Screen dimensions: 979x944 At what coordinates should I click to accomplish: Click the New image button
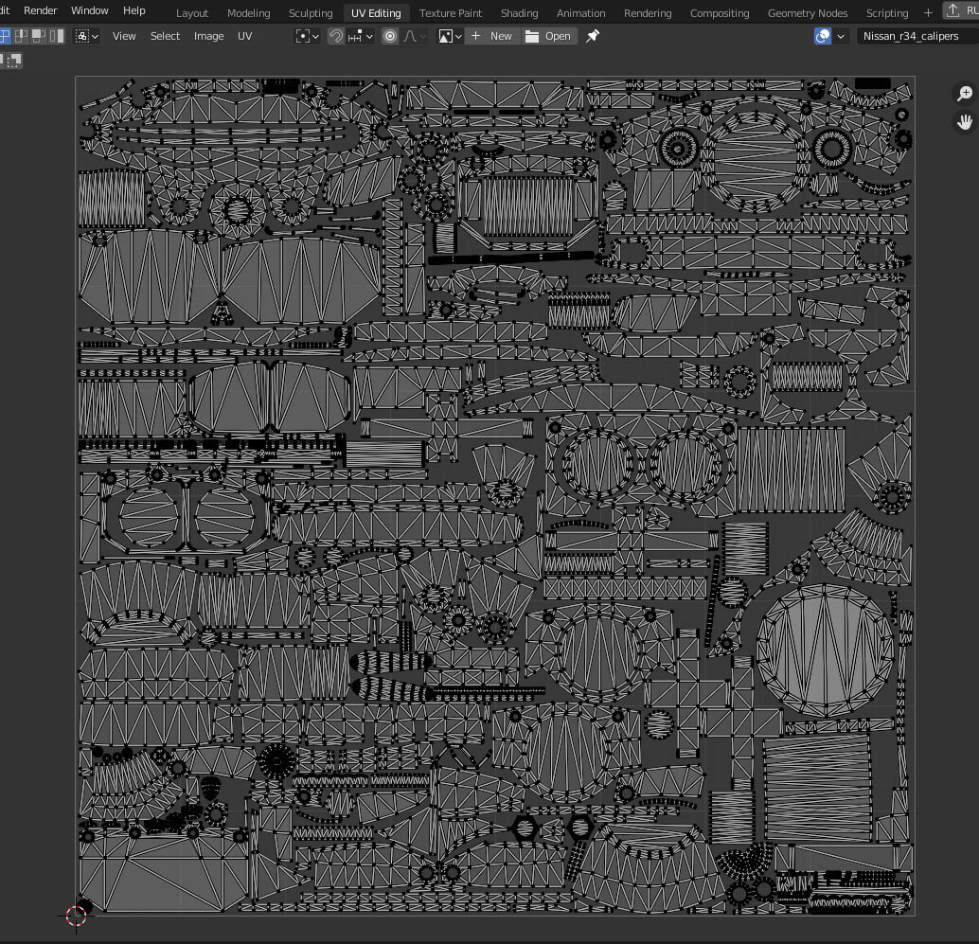click(x=490, y=36)
